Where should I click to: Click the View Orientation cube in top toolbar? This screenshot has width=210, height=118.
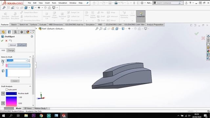pyautogui.click(x=26, y=8)
